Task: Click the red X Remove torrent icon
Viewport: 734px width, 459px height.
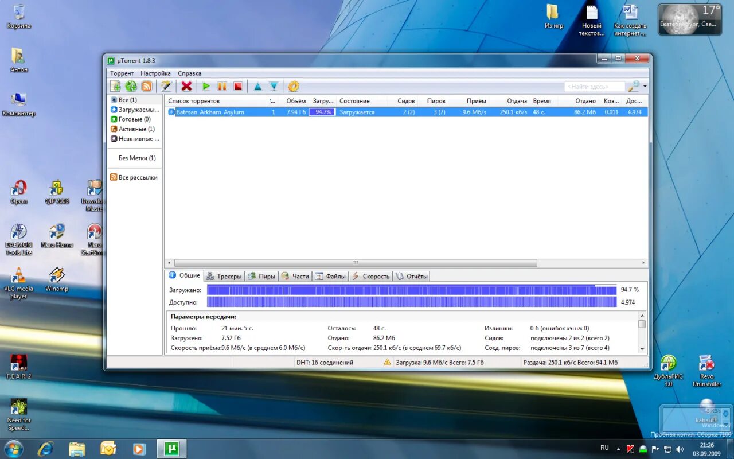Action: 186,86
